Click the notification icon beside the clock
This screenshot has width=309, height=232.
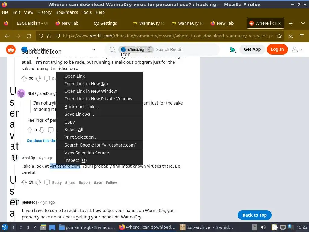(x=290, y=227)
